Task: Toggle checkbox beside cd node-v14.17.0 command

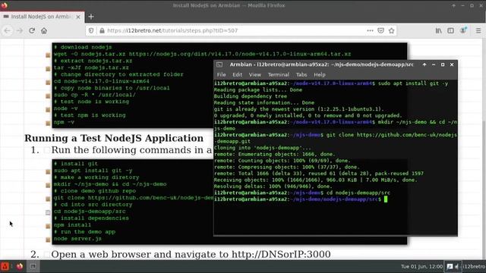Action: [x=48, y=83]
